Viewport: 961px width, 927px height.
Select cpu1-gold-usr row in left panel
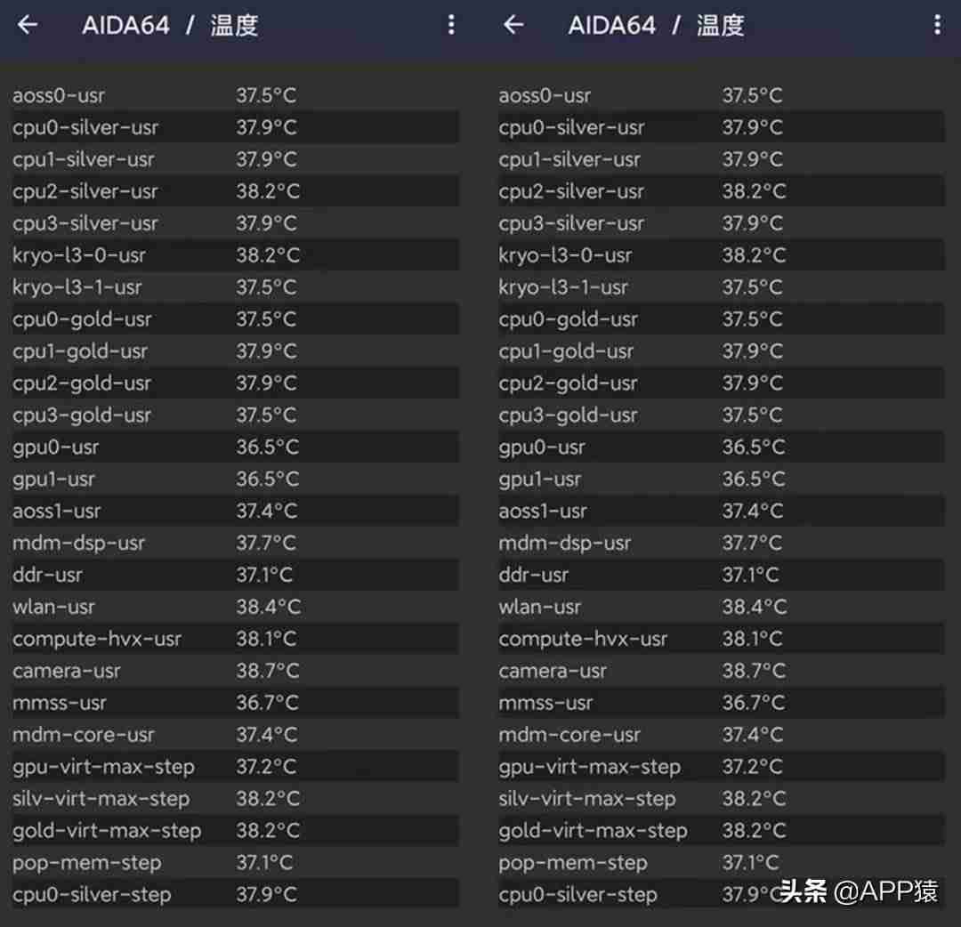tap(235, 351)
